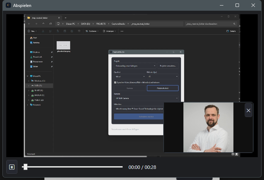Select DATA (D:) in the sidebar
The width and height of the screenshot is (264, 180).
pos(39,85)
